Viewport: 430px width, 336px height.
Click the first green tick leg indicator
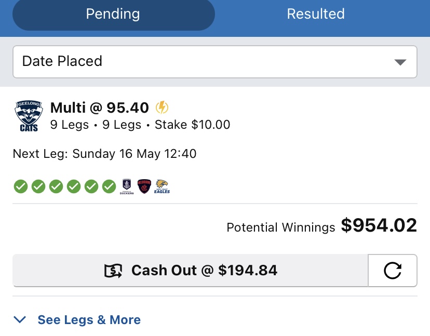pos(20,186)
